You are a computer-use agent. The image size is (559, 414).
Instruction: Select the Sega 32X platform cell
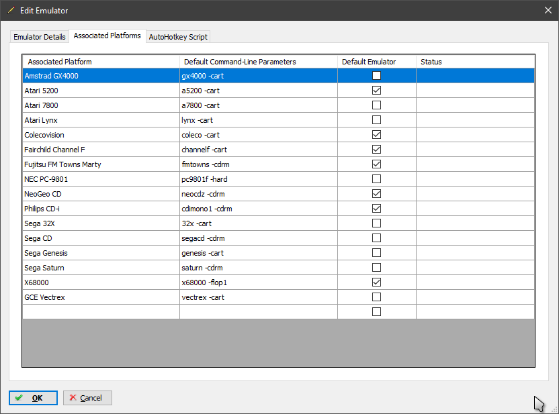[101, 223]
